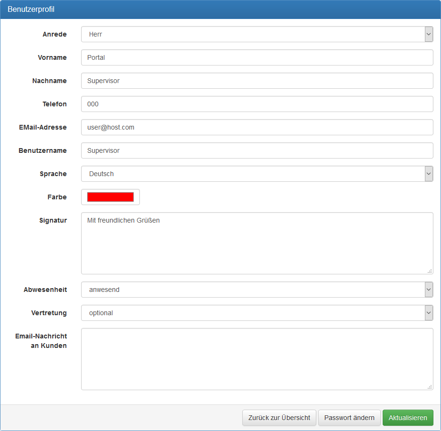Viewport: 441px width, 431px height.
Task: Focus the Nachname text field
Action: [257, 81]
